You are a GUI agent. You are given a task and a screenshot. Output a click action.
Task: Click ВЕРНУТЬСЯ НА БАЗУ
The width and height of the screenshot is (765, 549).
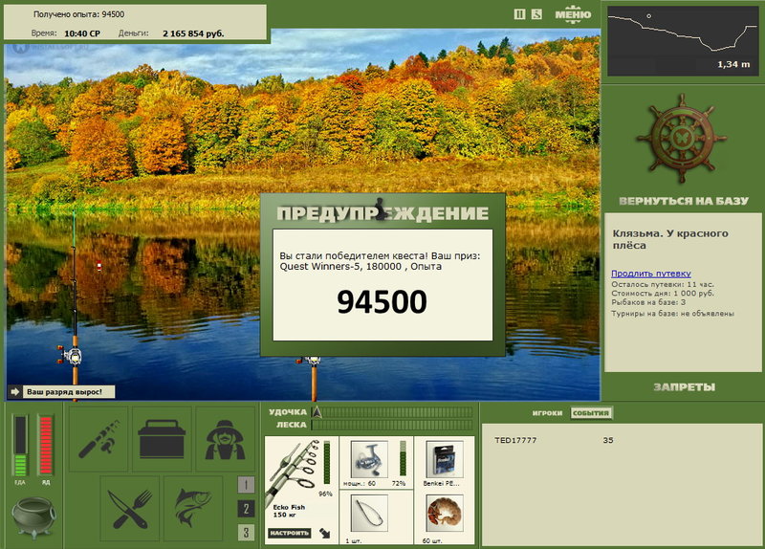pos(684,201)
